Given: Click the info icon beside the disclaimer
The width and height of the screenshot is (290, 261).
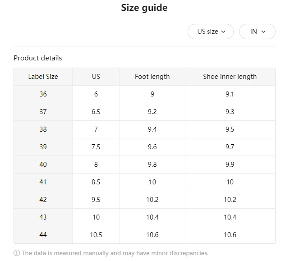Looking at the screenshot, I should (x=17, y=253).
